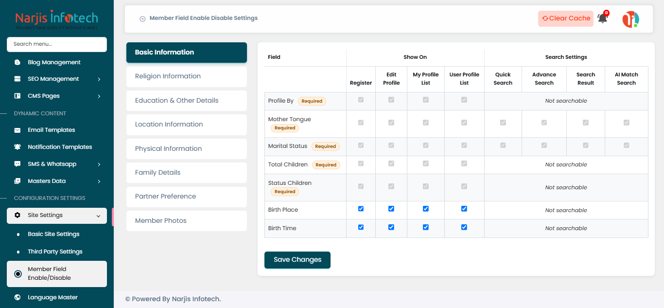Viewport: 664px width, 308px height.
Task: Switch to Member Photos tab
Action: 187,221
